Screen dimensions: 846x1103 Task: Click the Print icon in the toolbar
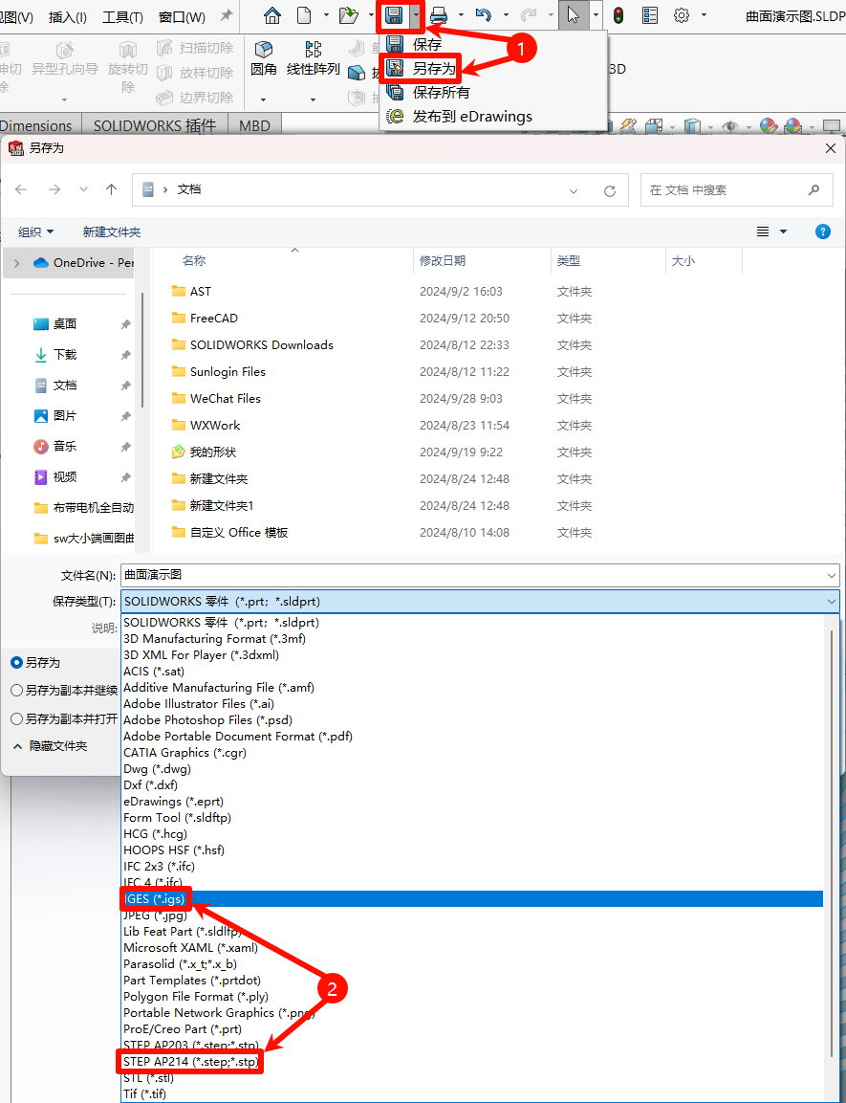439,15
